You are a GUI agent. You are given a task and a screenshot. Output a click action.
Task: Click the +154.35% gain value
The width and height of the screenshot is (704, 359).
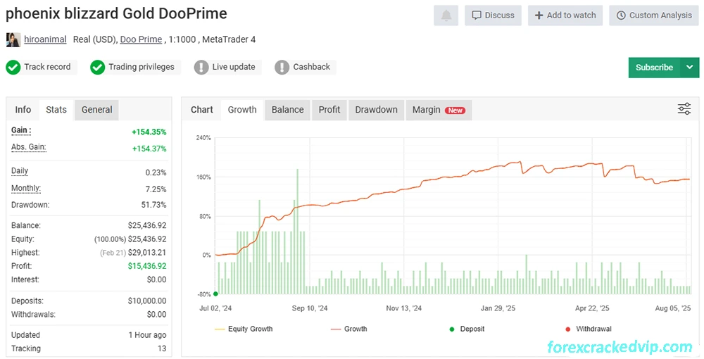tap(149, 132)
